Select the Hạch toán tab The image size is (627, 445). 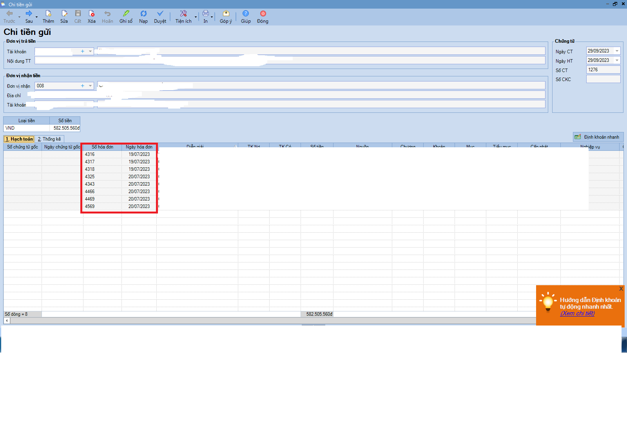pos(19,139)
